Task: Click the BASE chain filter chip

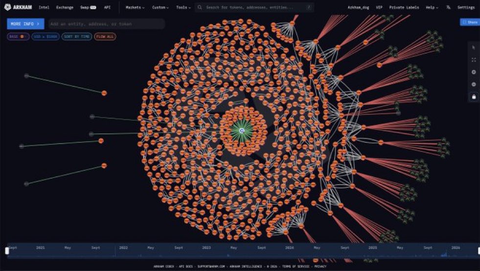Action: [18, 37]
